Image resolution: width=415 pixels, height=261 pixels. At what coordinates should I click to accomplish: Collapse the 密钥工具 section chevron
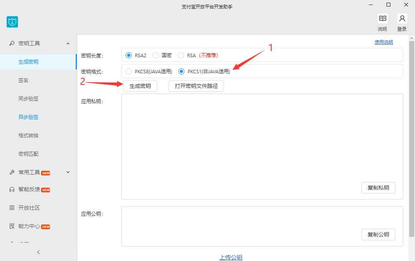pos(68,43)
